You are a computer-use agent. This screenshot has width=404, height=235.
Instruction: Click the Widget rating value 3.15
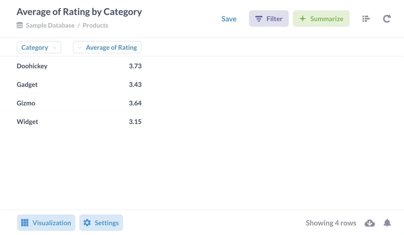135,122
